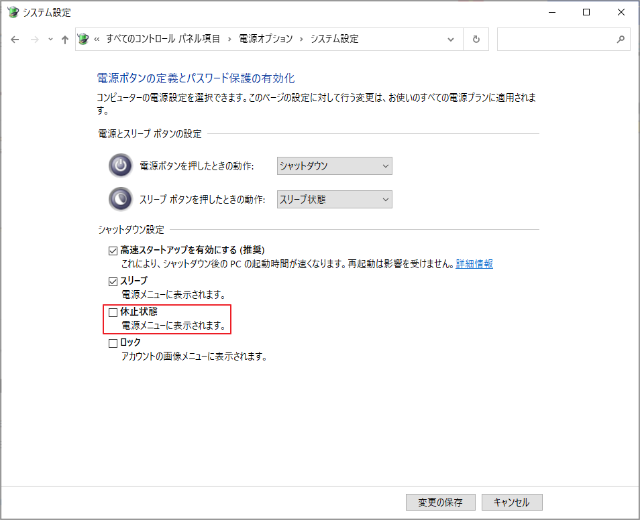Click the sleep button moon icon
Image resolution: width=640 pixels, height=520 pixels.
(121, 199)
